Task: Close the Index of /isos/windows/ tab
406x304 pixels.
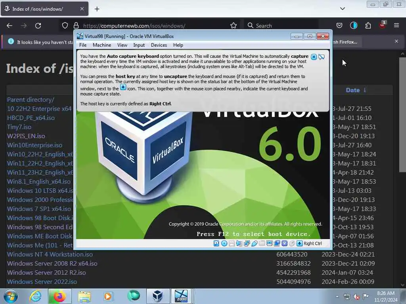Action: point(82,9)
